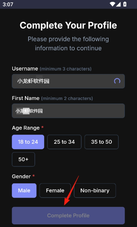Tap the 3:07 clock in the status bar

point(8,4)
